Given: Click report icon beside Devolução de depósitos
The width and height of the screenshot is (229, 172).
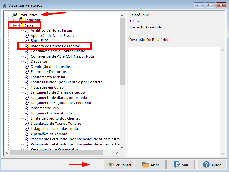Looking at the screenshot, I should (x=27, y=67).
